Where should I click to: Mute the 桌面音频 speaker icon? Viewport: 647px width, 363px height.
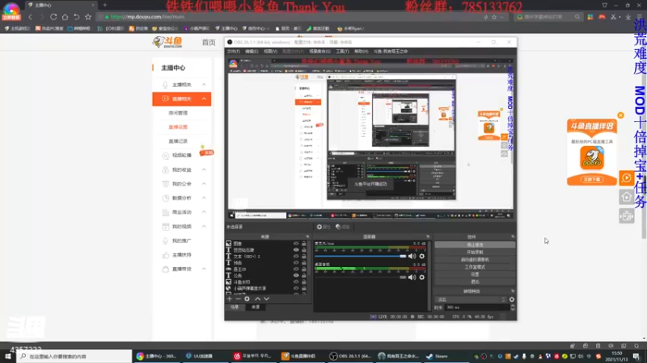pyautogui.click(x=412, y=277)
